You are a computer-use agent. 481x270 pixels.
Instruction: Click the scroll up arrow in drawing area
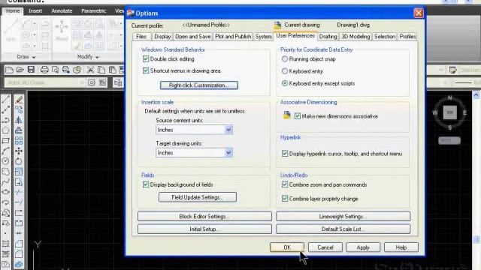pyautogui.click(x=476, y=95)
